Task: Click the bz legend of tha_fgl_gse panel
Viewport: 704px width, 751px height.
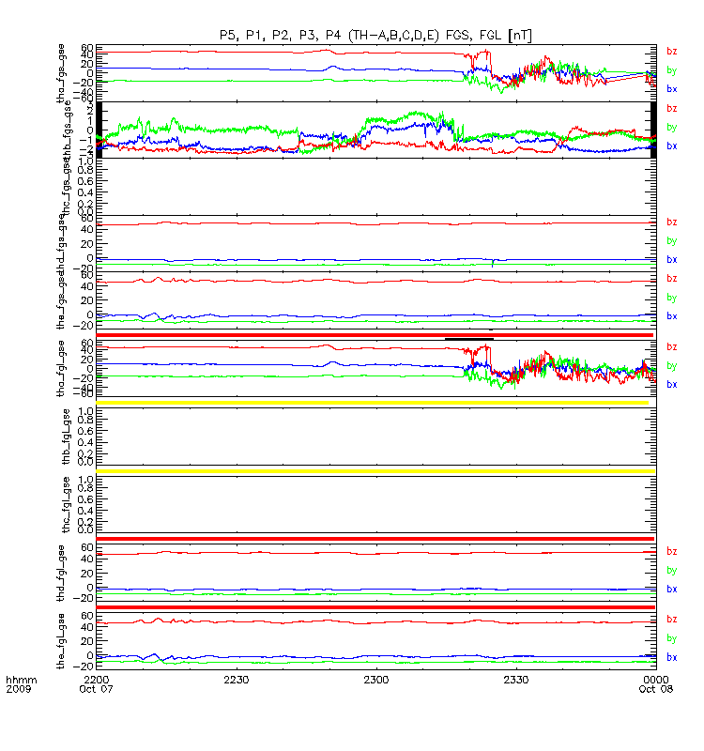Action: click(x=672, y=346)
